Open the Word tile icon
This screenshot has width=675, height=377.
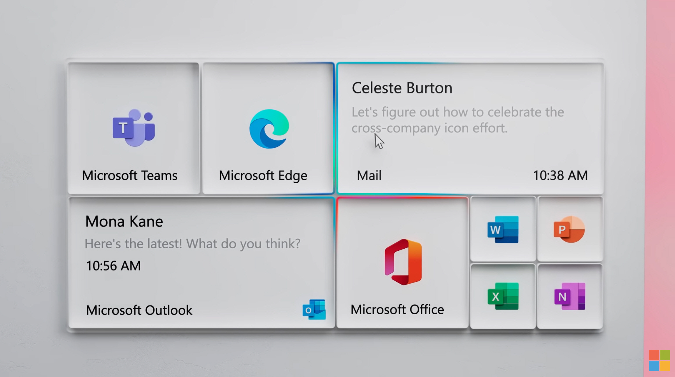coord(503,229)
